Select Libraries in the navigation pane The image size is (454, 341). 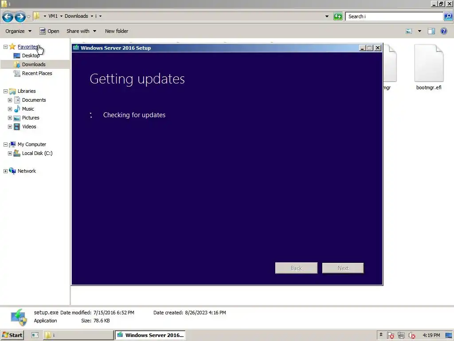click(27, 91)
